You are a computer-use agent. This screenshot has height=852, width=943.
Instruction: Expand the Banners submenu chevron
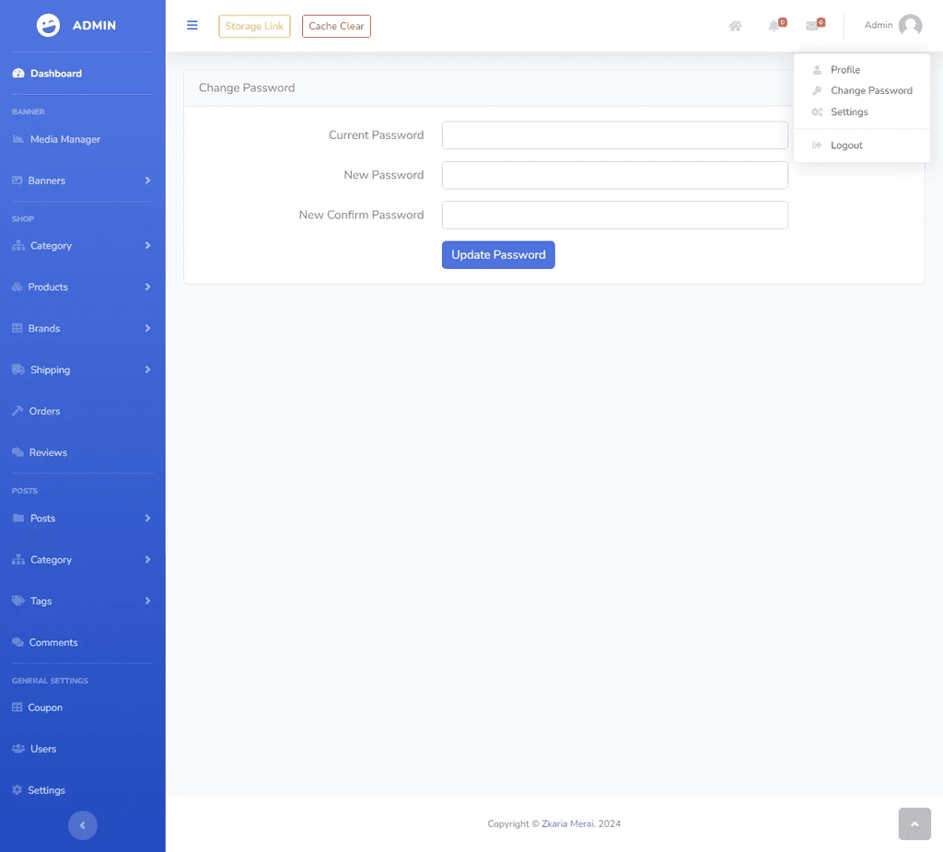[x=147, y=181]
